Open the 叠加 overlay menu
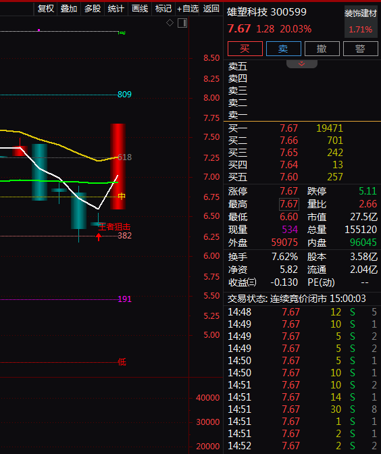381x454 pixels. tap(69, 9)
